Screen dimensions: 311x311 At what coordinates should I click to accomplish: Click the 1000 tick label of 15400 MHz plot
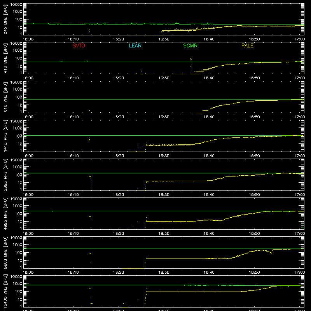pyautogui.click(x=17, y=284)
